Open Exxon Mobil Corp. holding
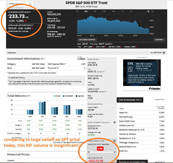 point(127,121)
